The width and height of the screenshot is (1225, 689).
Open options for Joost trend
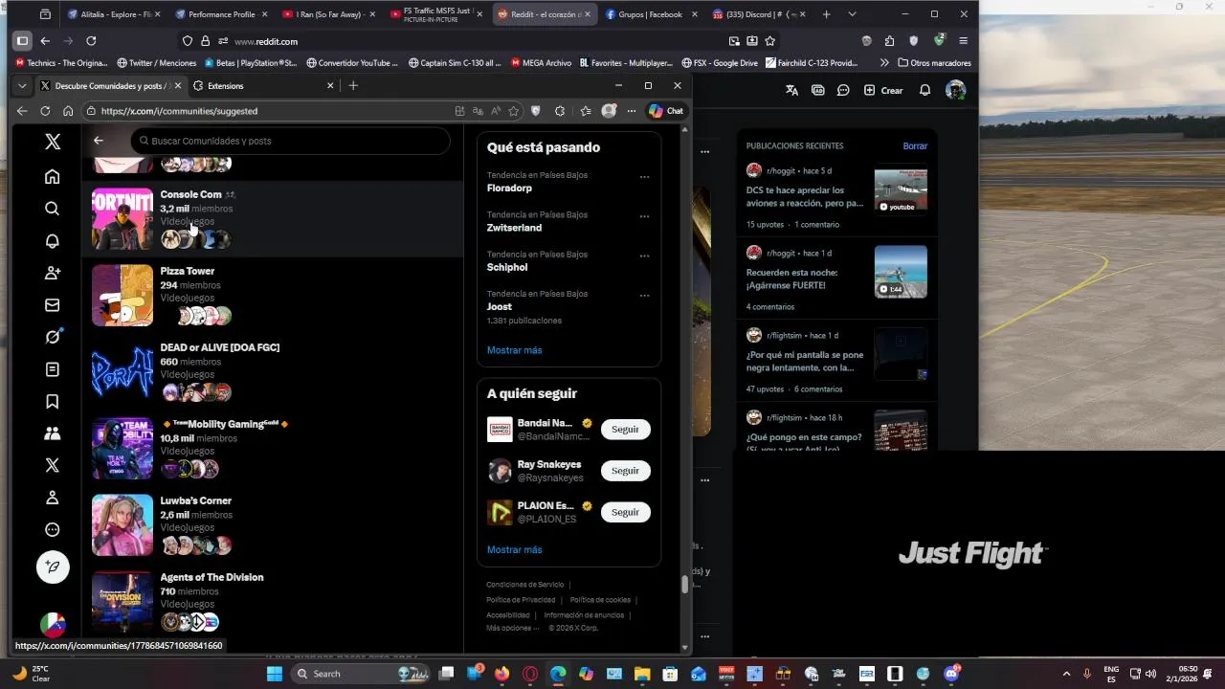[644, 296]
